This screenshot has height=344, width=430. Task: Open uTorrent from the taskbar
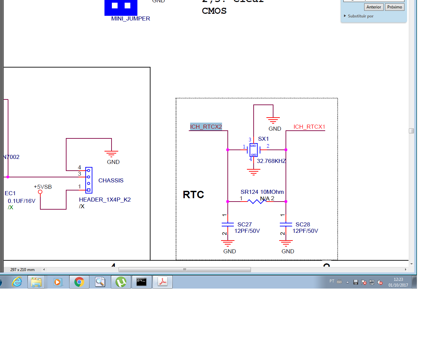121,282
